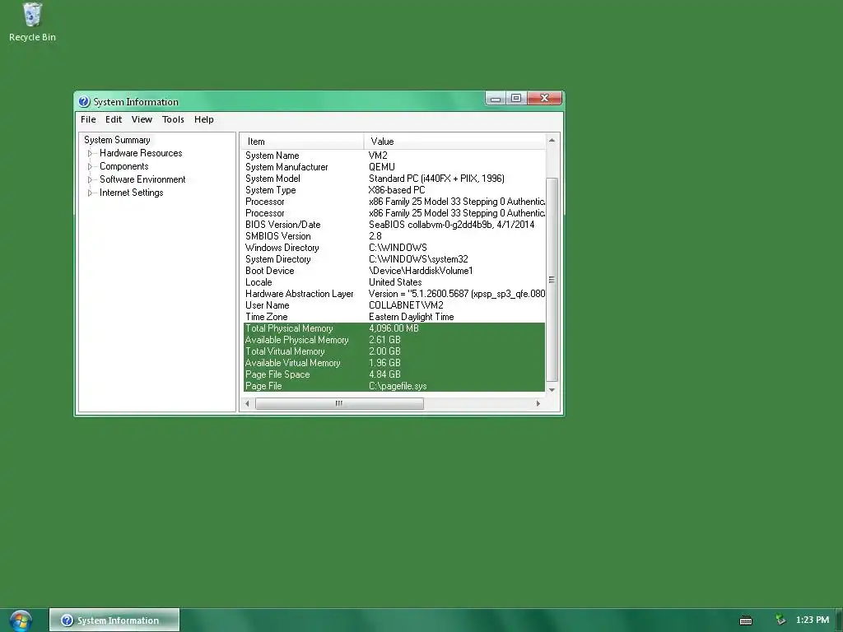Select the Total Virtual Memory row

[394, 351]
